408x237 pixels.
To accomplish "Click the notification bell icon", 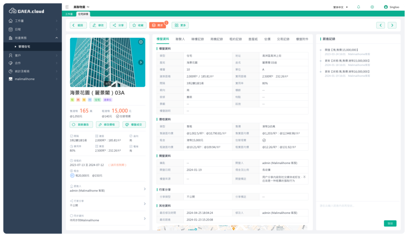I will pyautogui.click(x=359, y=7).
